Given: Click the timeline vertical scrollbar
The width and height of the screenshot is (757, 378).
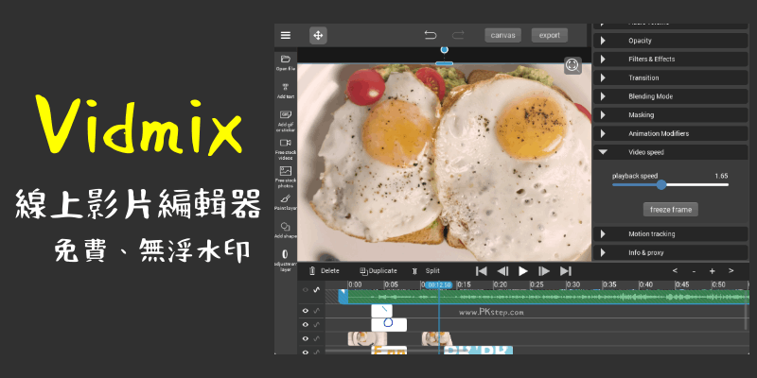Looking at the screenshot, I should 747,318.
